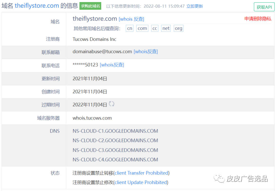This screenshot has width=277, height=191.
Task: Click the 注册商 row label
Action: click(x=53, y=39)
